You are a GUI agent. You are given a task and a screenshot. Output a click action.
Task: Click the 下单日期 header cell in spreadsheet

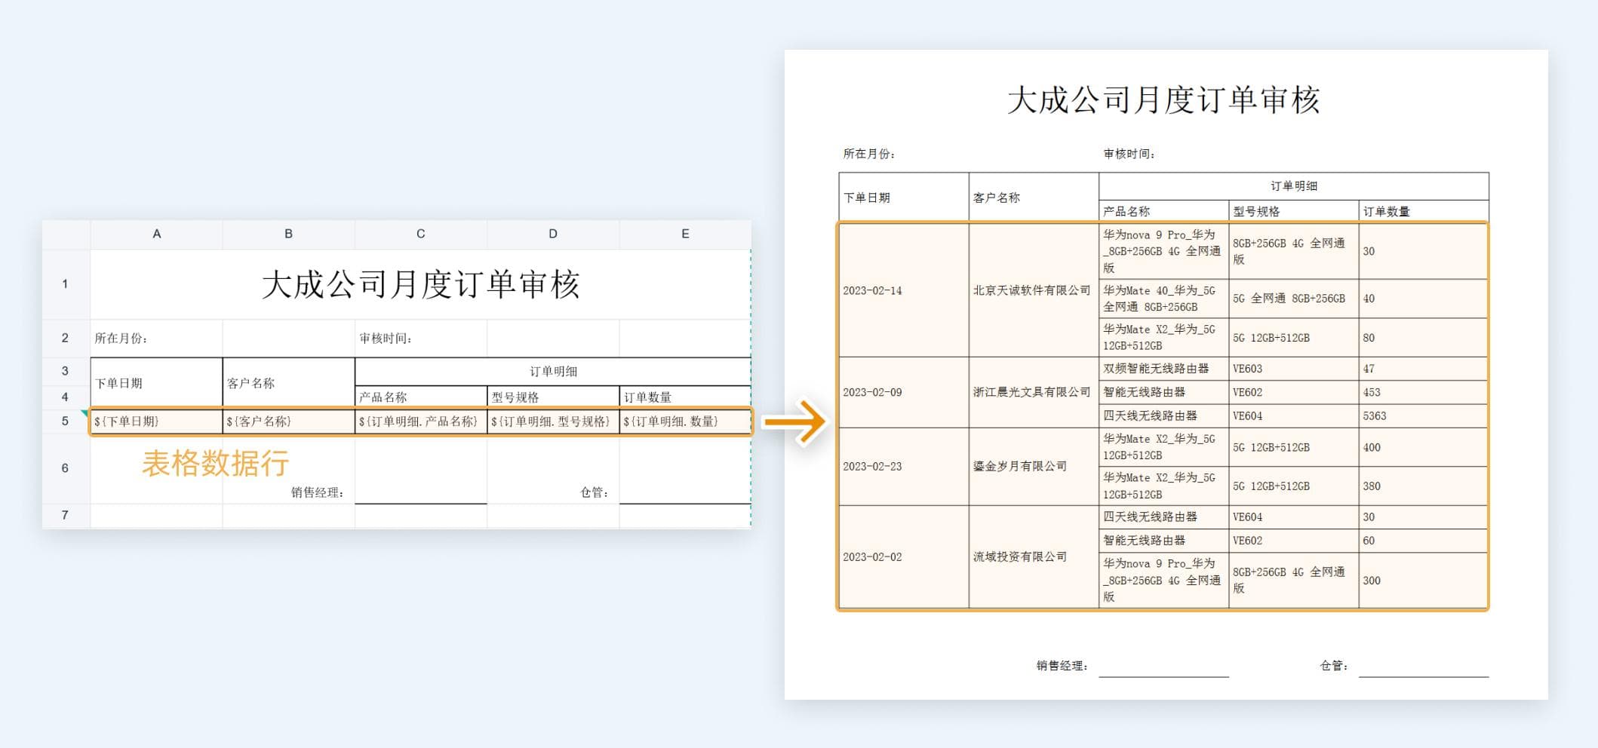coord(156,382)
